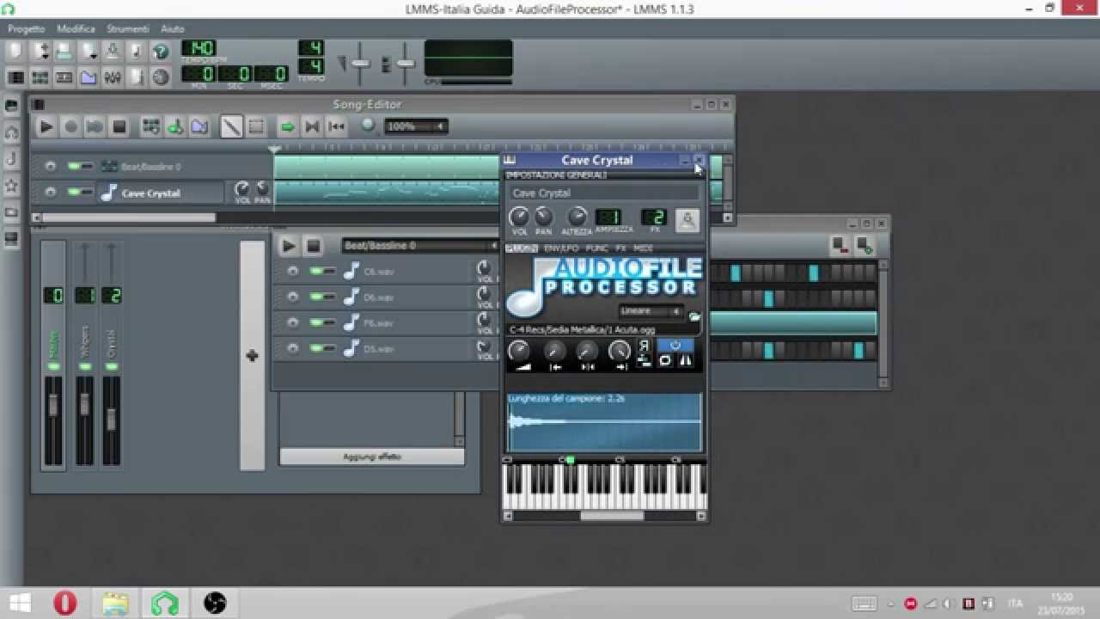This screenshot has height=619, width=1100.
Task: Click the tempo display showing 140
Action: (199, 48)
